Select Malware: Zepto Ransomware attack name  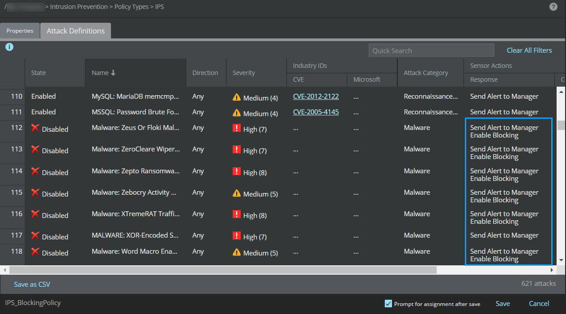click(136, 171)
